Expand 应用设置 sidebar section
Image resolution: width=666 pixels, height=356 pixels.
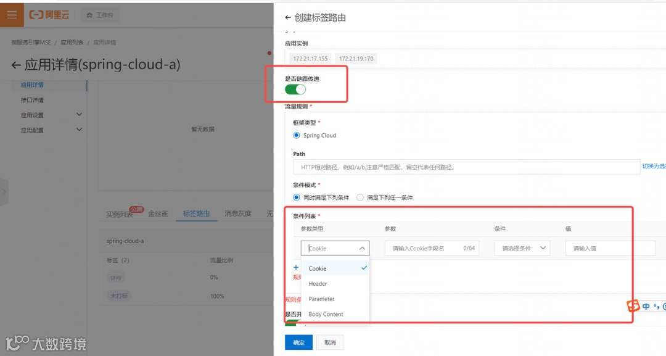(51, 115)
